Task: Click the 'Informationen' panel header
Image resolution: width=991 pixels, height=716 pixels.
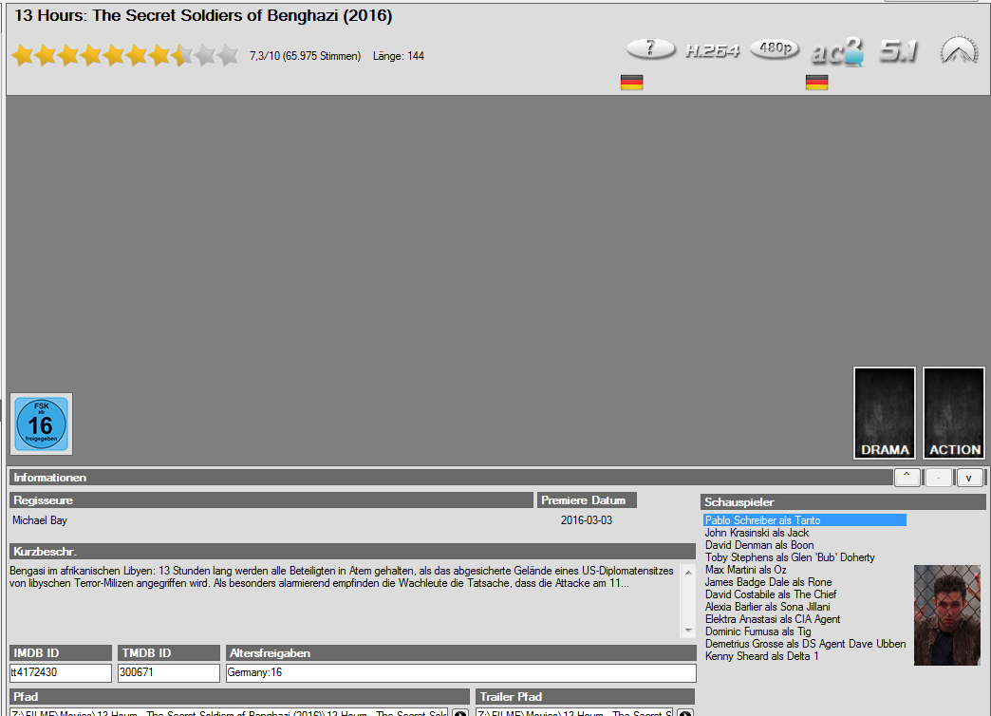Action: pyautogui.click(x=450, y=478)
